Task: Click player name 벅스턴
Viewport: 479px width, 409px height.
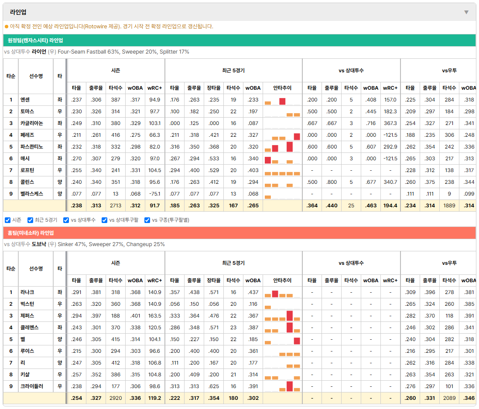Action: 27,304
